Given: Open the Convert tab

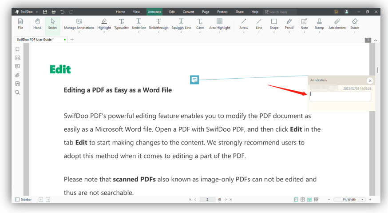Looking at the screenshot, I should pos(188,12).
